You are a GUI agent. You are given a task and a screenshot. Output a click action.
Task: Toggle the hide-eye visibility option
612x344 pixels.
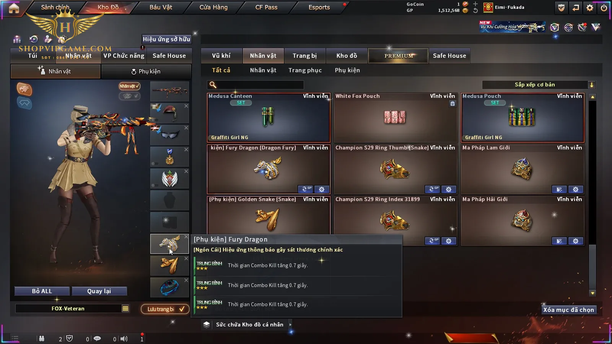click(x=129, y=96)
